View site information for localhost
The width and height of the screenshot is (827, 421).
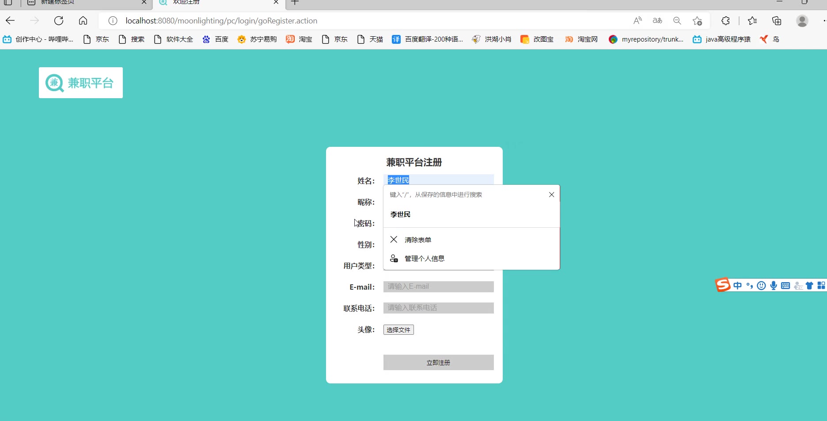click(x=113, y=21)
